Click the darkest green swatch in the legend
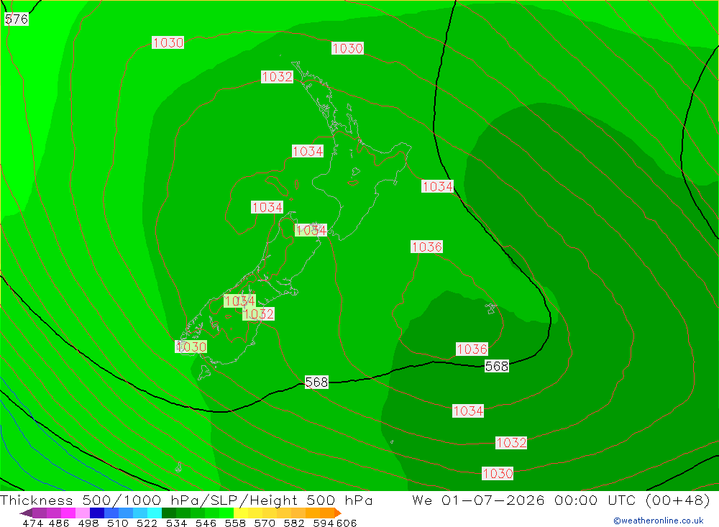 click(169, 513)
